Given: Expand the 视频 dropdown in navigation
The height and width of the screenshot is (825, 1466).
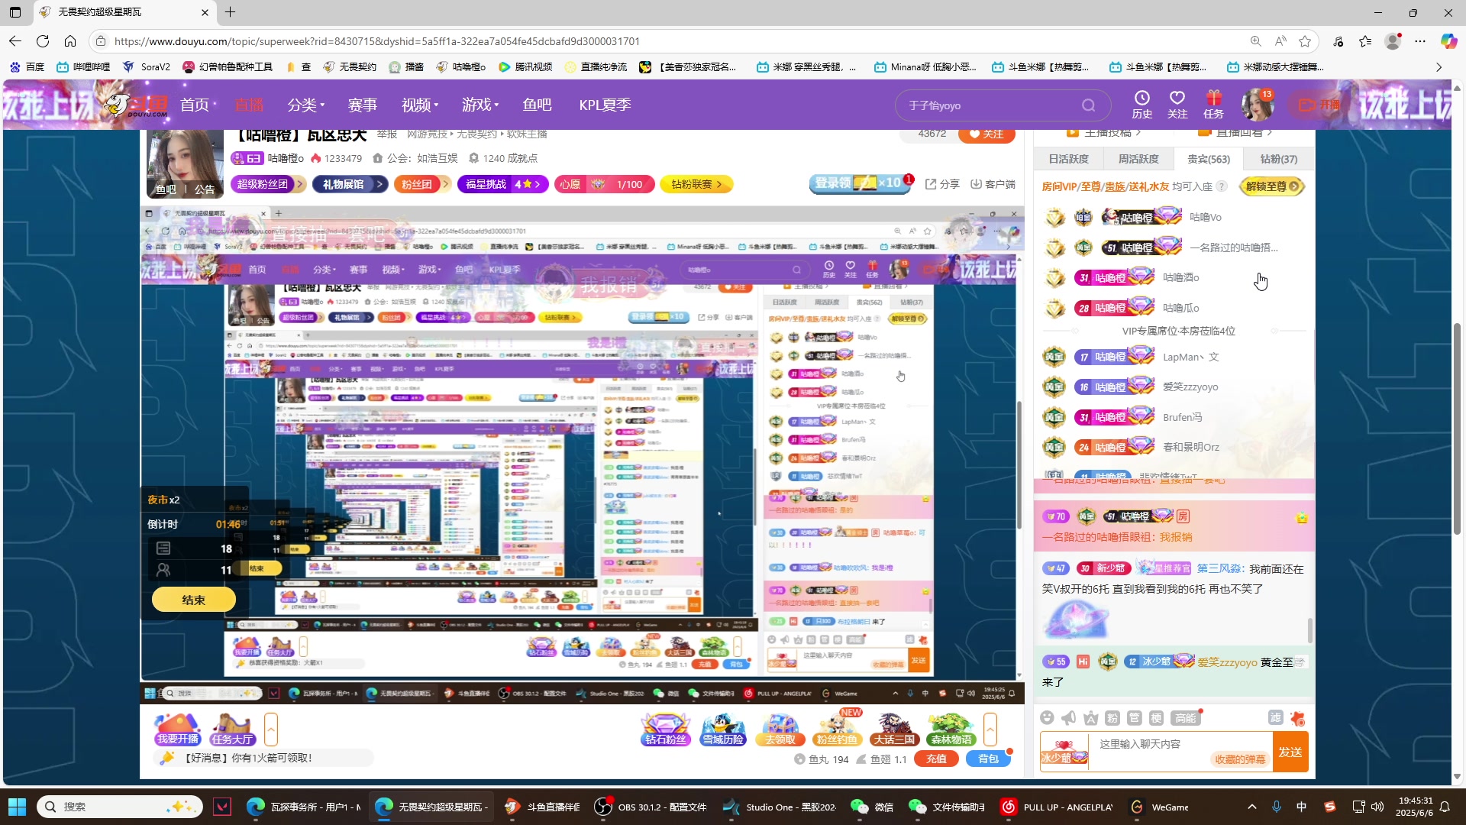Looking at the screenshot, I should pyautogui.click(x=420, y=105).
